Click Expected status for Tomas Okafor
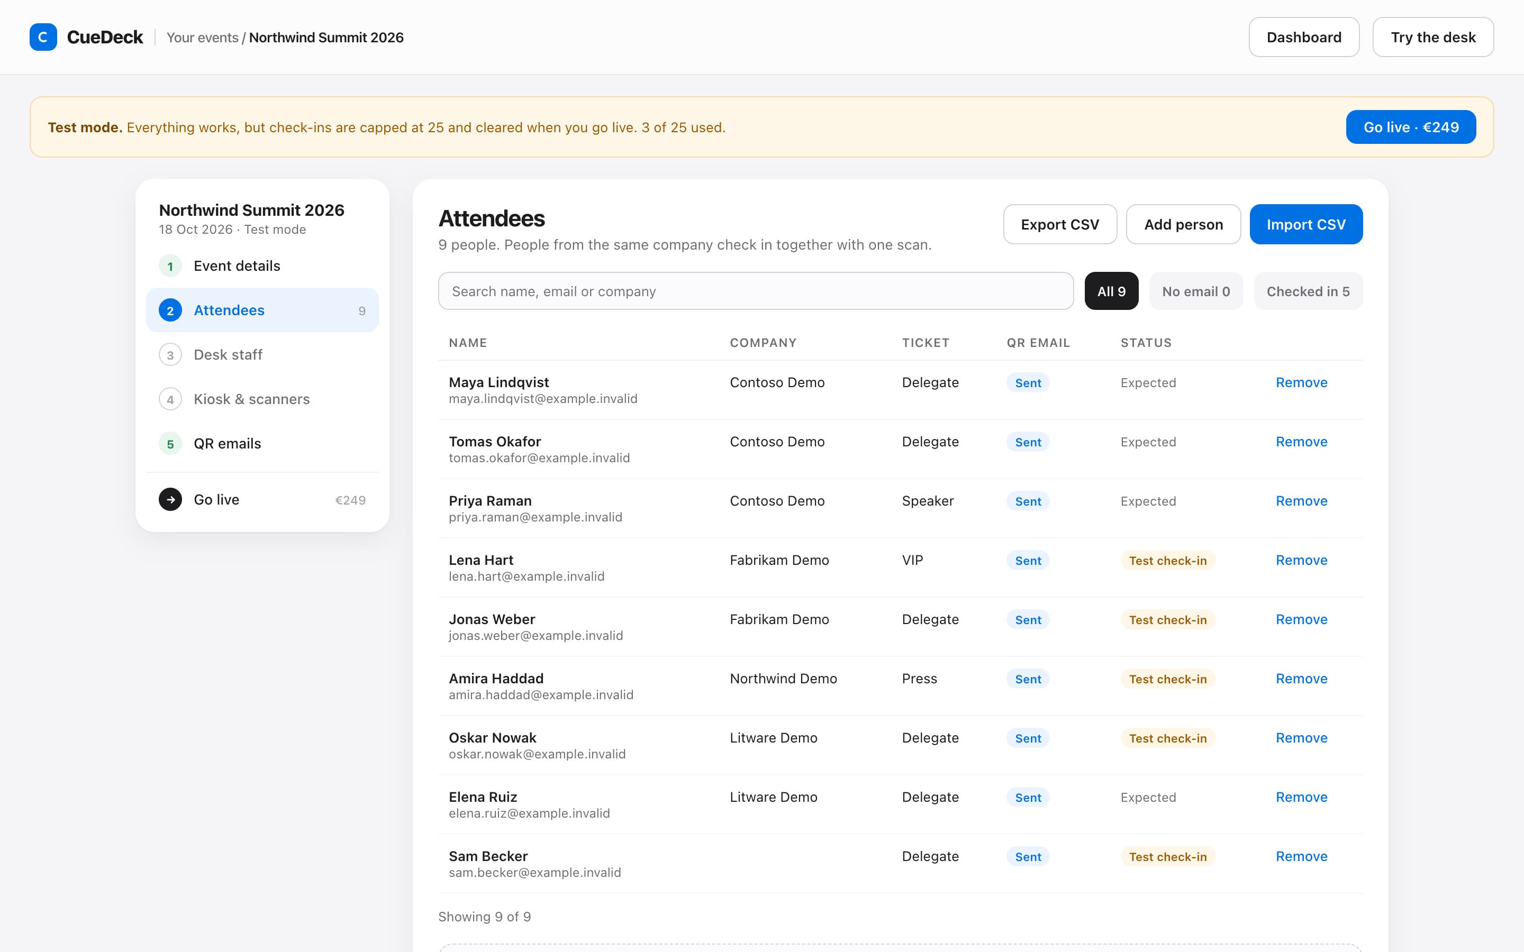 pos(1148,442)
